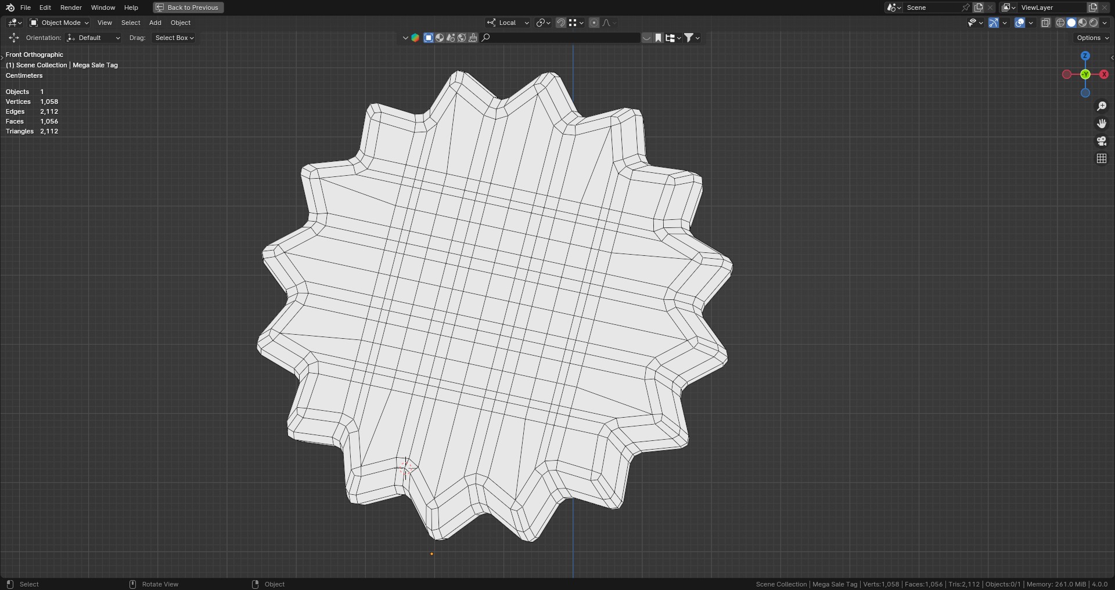This screenshot has width=1115, height=590.
Task: Switch to solid shading
Action: [1071, 23]
